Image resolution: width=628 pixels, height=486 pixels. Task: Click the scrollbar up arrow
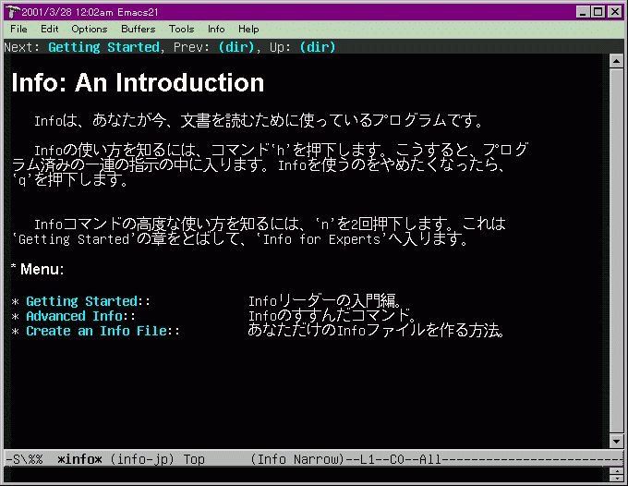(x=616, y=61)
